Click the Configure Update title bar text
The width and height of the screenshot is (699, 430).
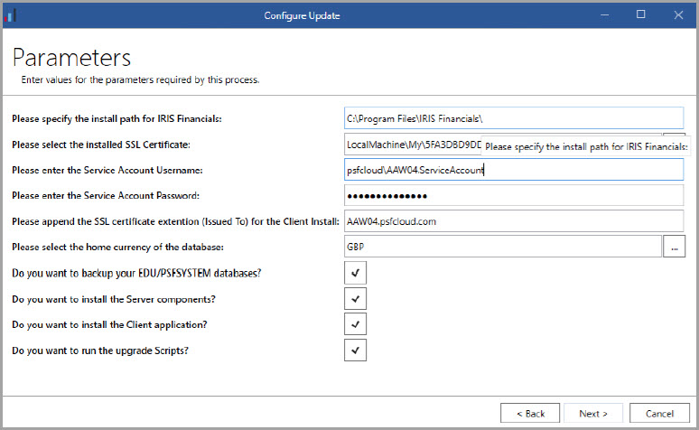(303, 15)
